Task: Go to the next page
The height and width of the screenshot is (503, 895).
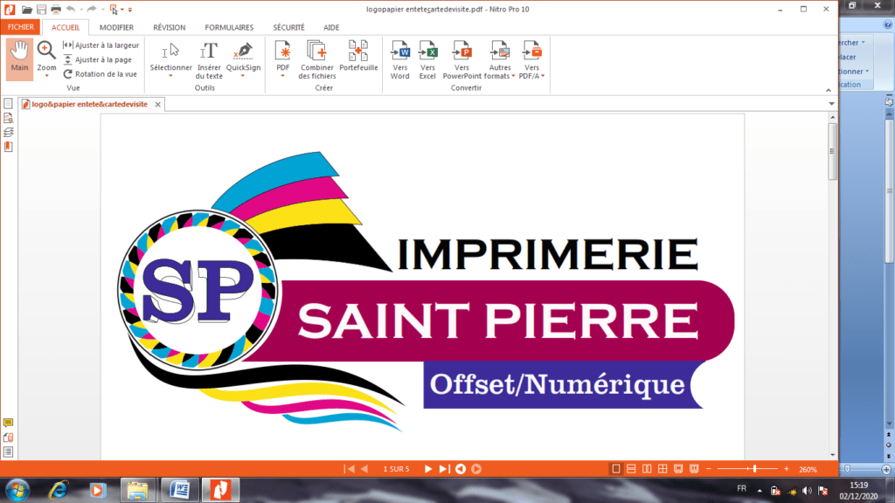Action: tap(428, 469)
